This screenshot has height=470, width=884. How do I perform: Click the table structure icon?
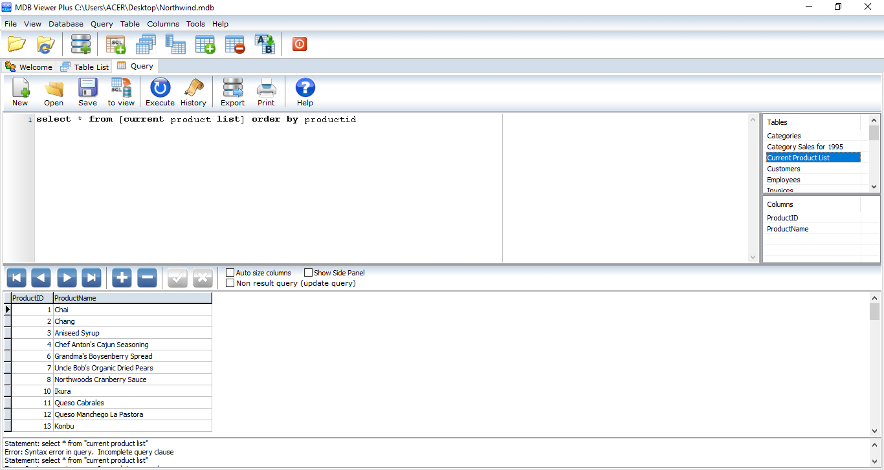[175, 44]
